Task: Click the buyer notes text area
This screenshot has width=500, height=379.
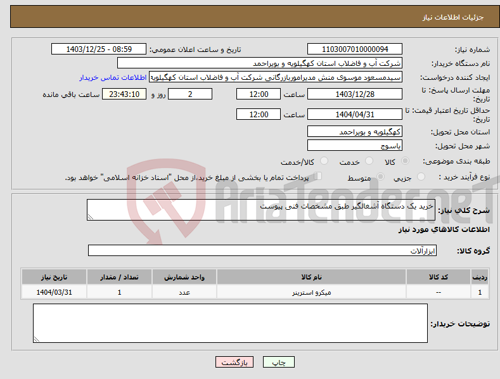Action: click(230, 323)
